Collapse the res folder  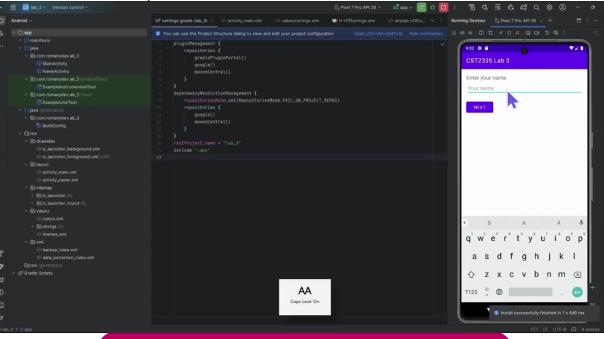click(20, 133)
